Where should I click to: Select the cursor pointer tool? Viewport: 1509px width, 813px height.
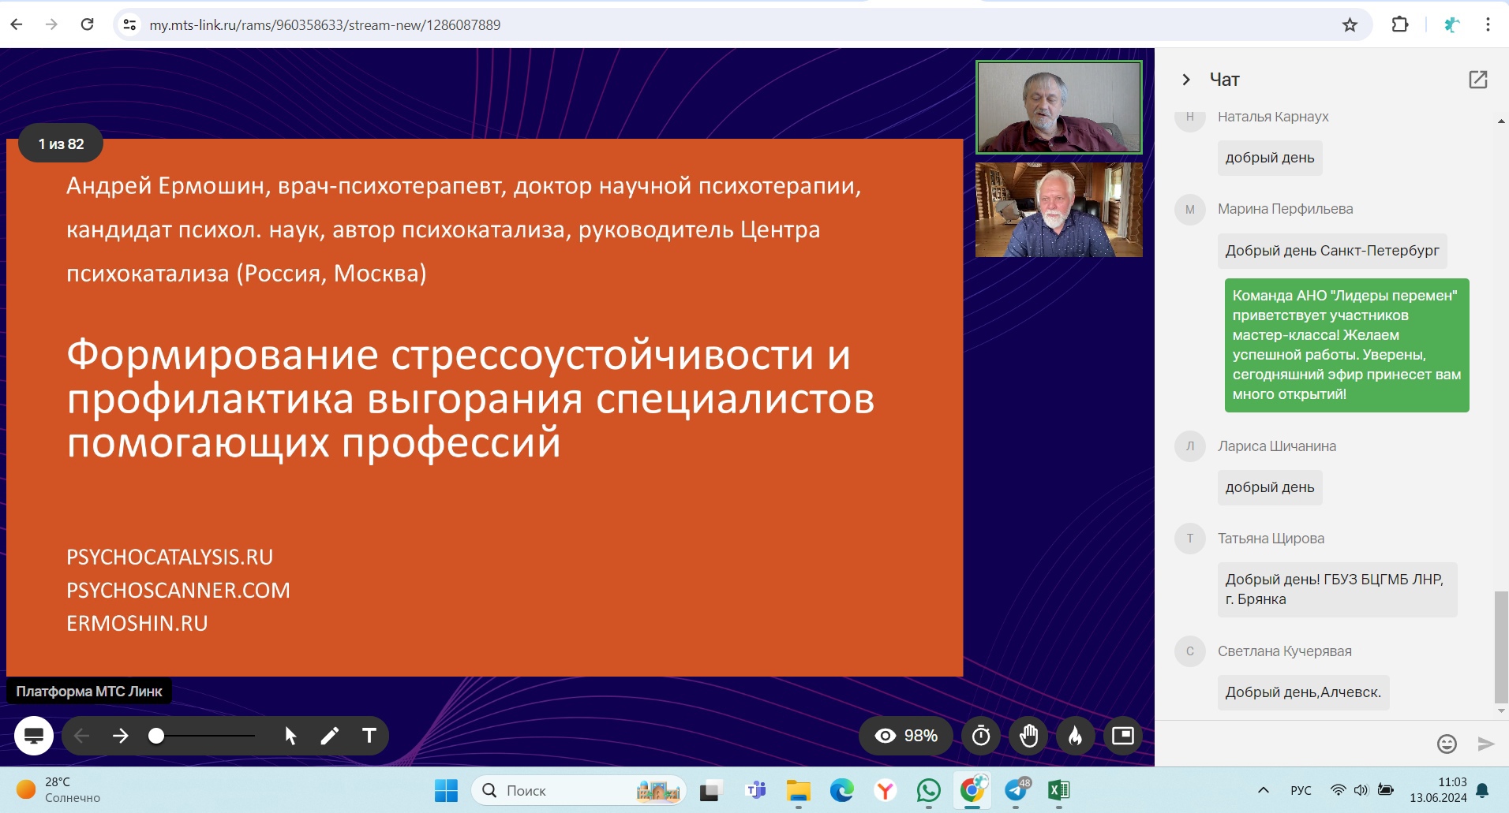pyautogui.click(x=290, y=736)
